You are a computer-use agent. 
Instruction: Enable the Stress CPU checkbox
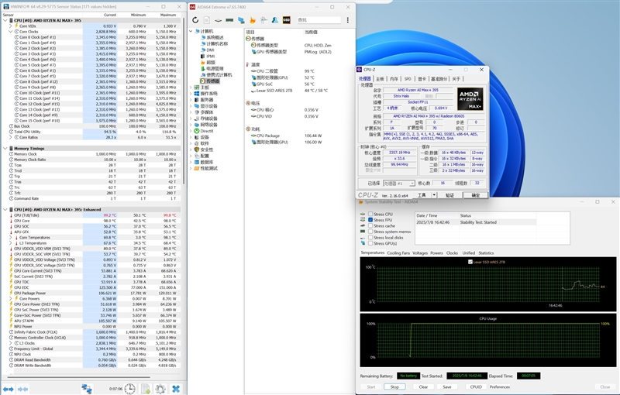coord(370,214)
